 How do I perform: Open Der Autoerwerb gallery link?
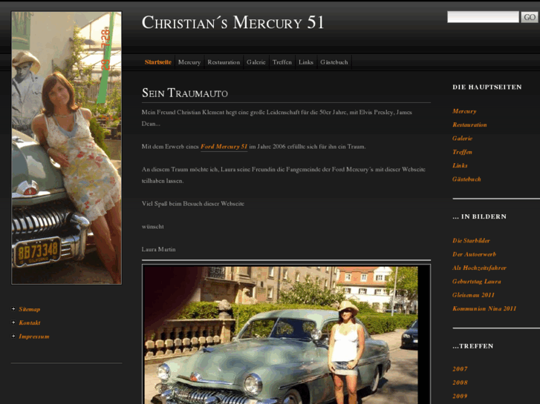coord(474,254)
